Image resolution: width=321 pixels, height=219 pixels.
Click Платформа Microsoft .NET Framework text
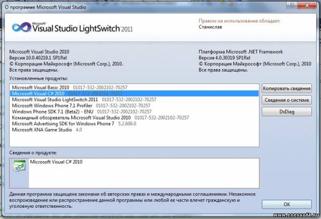pyautogui.click(x=241, y=51)
